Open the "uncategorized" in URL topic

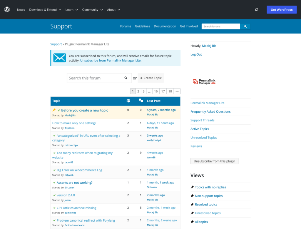86,138
